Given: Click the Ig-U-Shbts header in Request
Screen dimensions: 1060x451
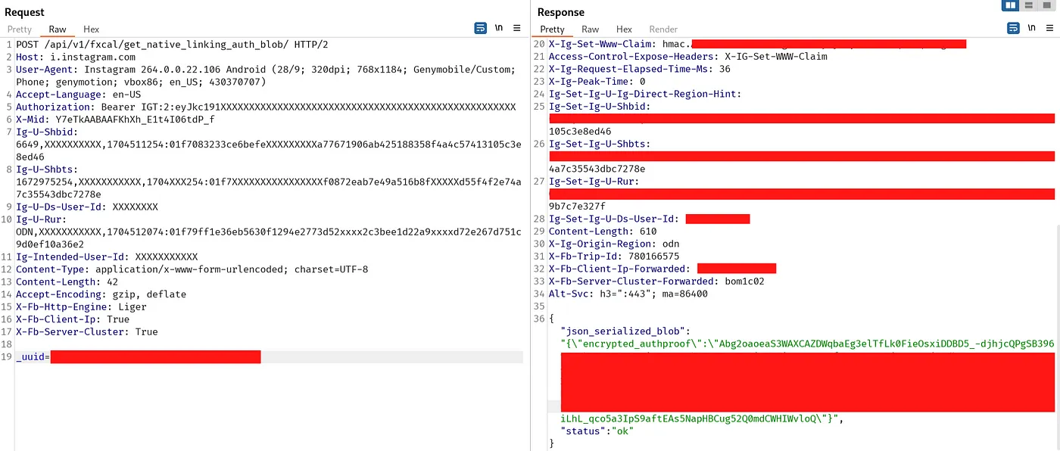Looking at the screenshot, I should tap(269, 182).
